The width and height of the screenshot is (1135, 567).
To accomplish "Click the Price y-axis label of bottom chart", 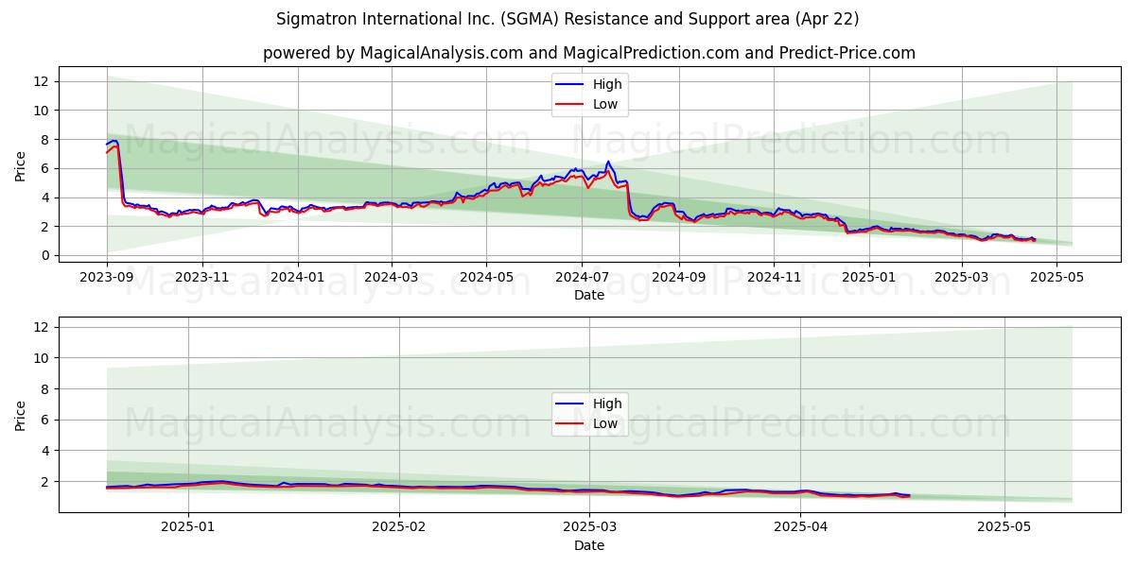I will [21, 415].
